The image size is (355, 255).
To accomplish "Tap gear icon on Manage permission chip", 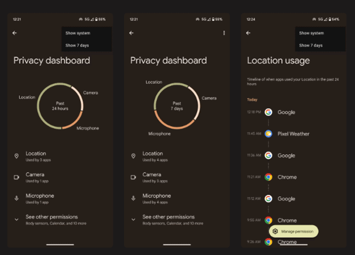I will pos(275,231).
